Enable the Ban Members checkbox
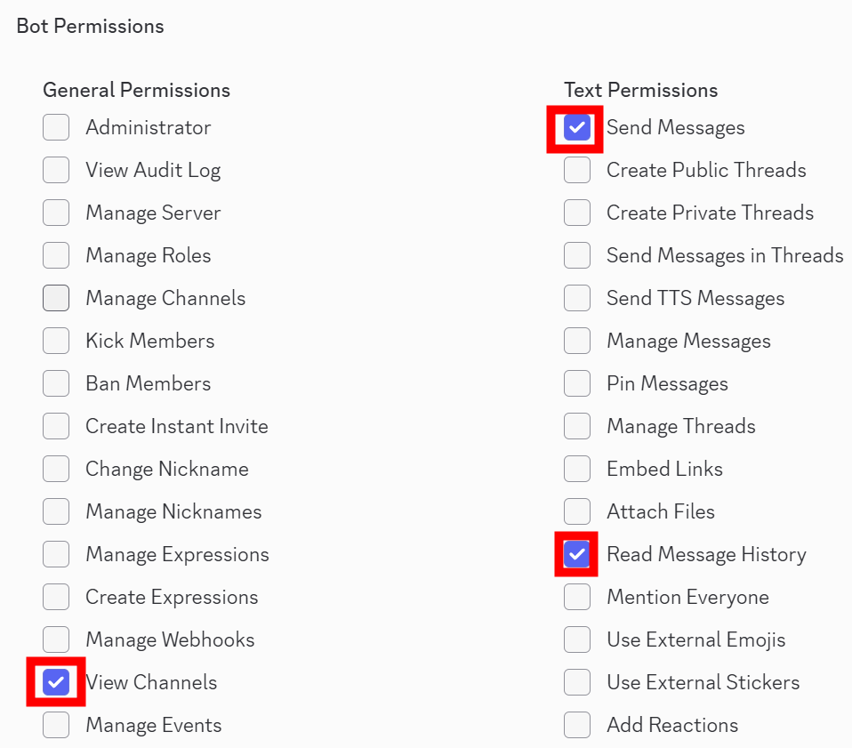852x748 pixels. (x=56, y=384)
